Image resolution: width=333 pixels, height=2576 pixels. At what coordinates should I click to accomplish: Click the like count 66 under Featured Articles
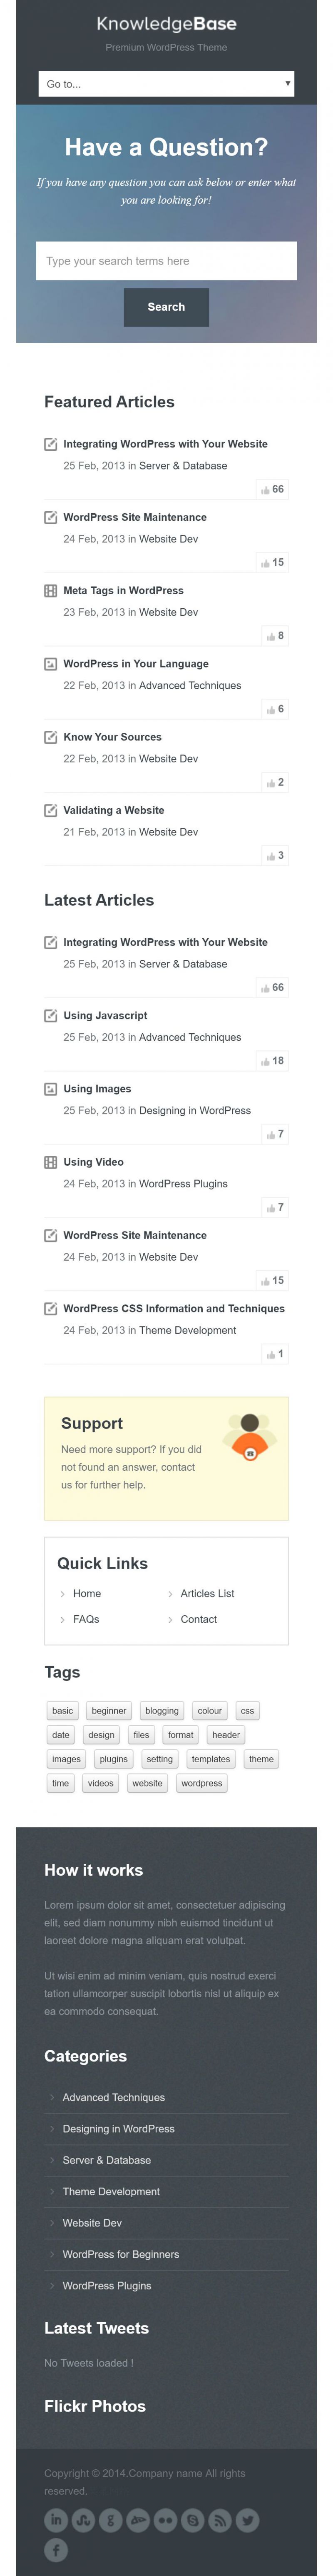(272, 489)
